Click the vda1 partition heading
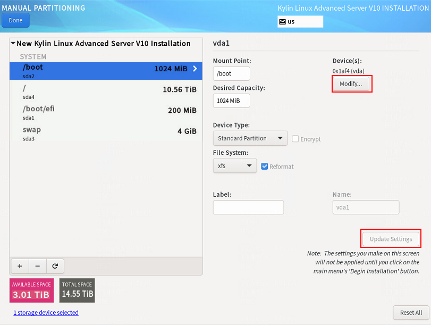431x325 pixels. 221,43
